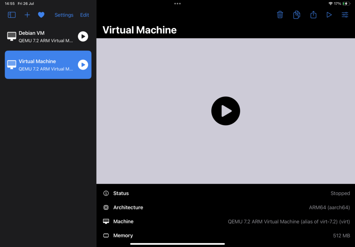Tap the blue heart support icon
The width and height of the screenshot is (355, 247).
(41, 15)
